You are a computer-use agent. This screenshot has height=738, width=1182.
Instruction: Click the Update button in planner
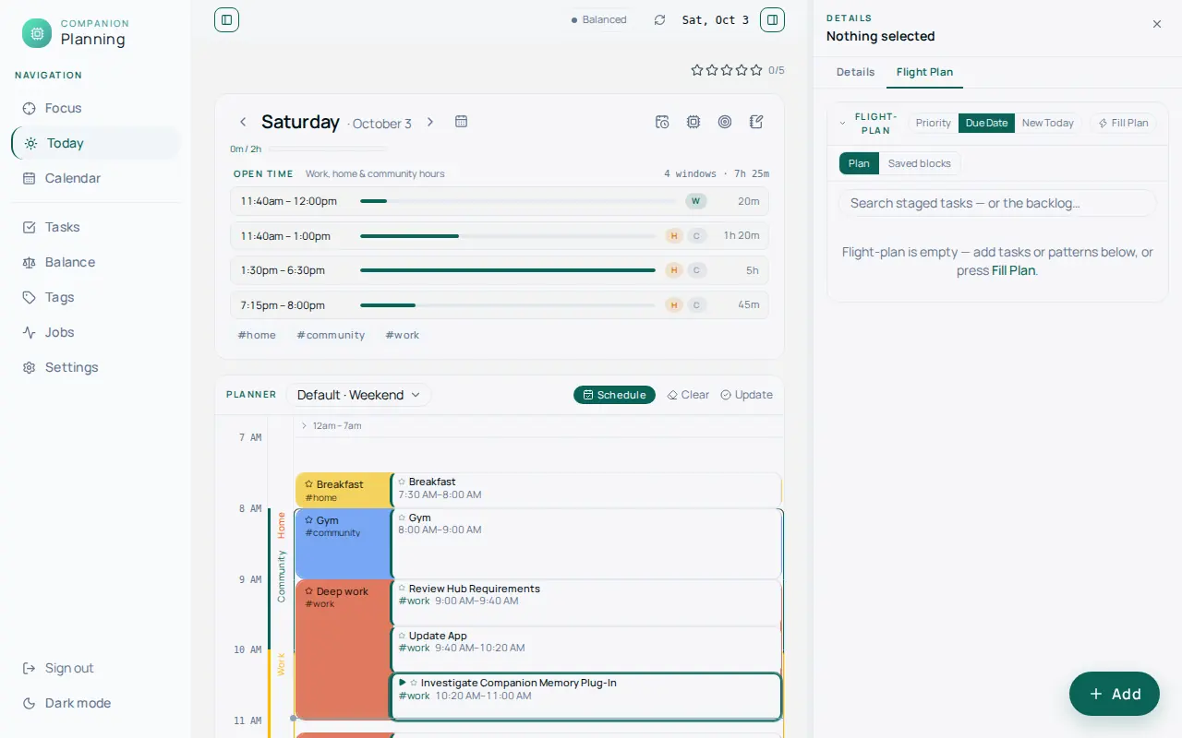click(746, 395)
